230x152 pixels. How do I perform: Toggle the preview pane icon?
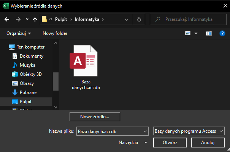point(208,33)
